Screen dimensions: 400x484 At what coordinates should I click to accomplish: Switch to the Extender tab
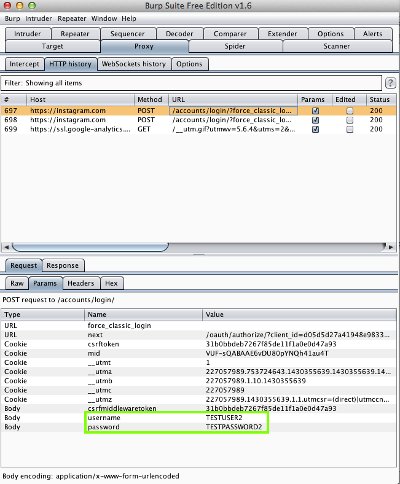click(x=283, y=34)
